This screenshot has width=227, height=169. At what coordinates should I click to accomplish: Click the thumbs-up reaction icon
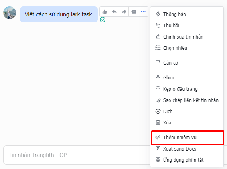click(105, 12)
